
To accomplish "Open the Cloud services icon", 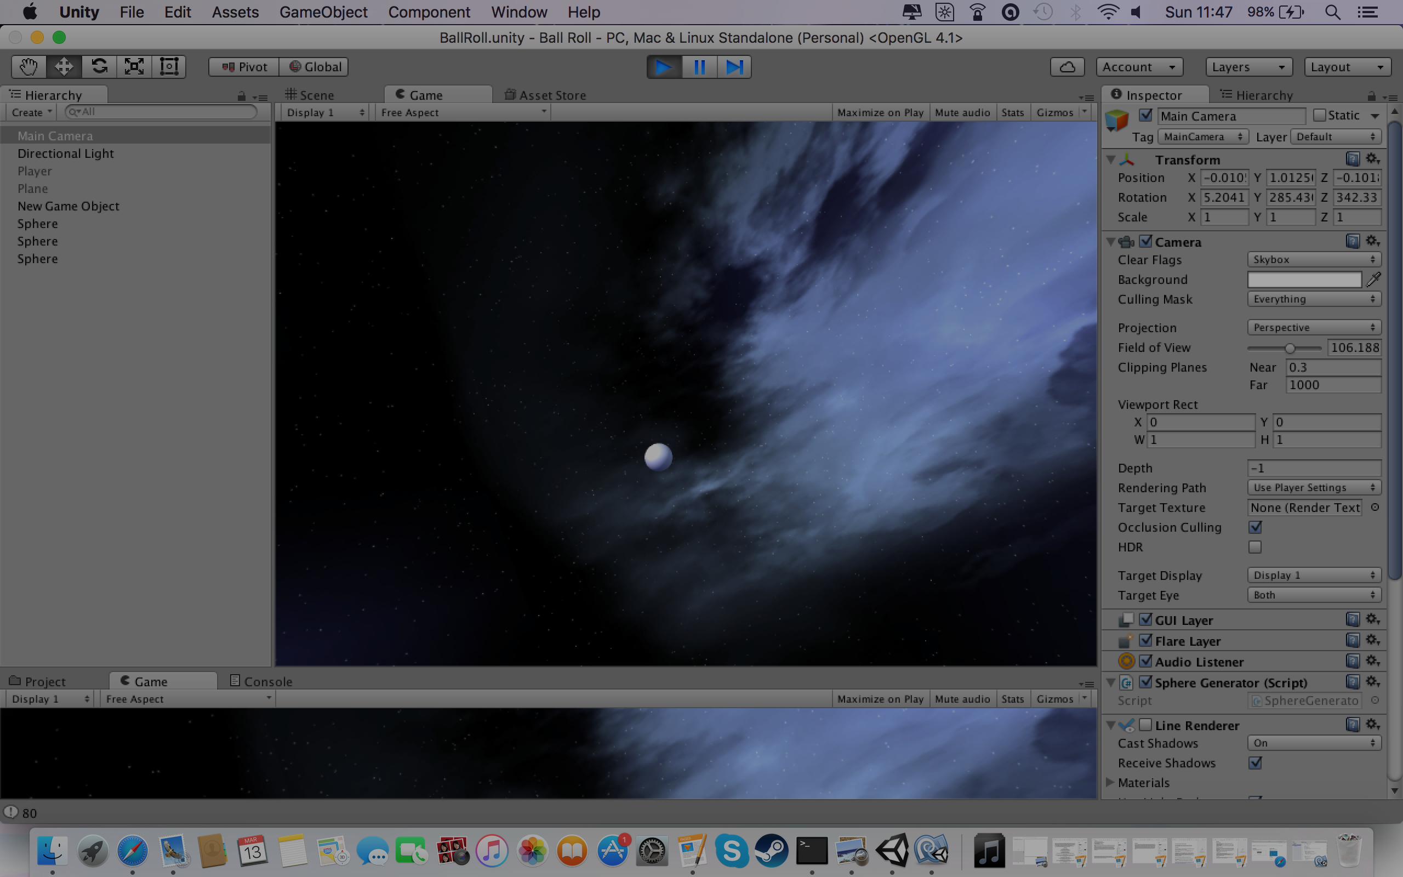I will pos(1066,67).
